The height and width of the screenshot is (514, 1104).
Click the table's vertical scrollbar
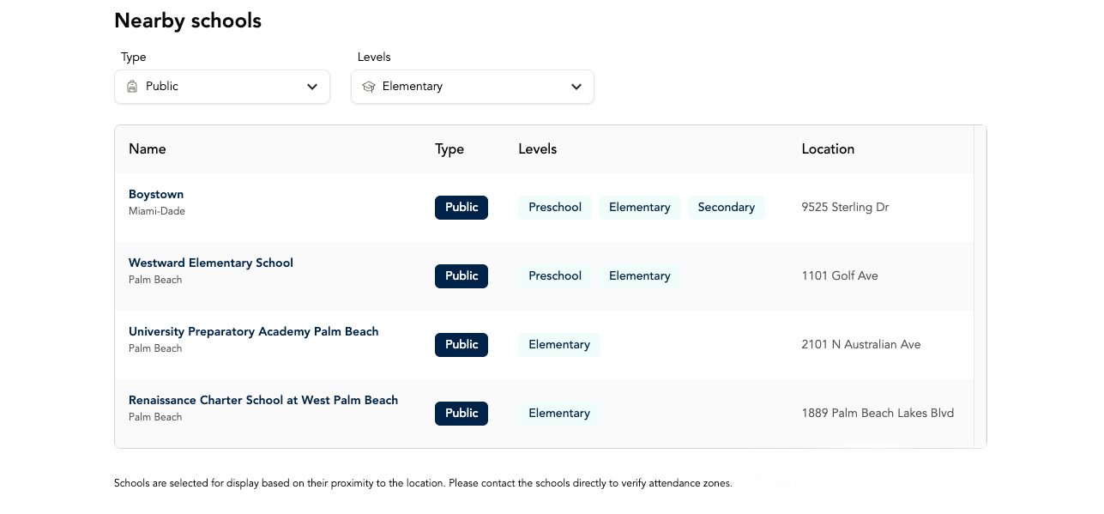[980, 287]
